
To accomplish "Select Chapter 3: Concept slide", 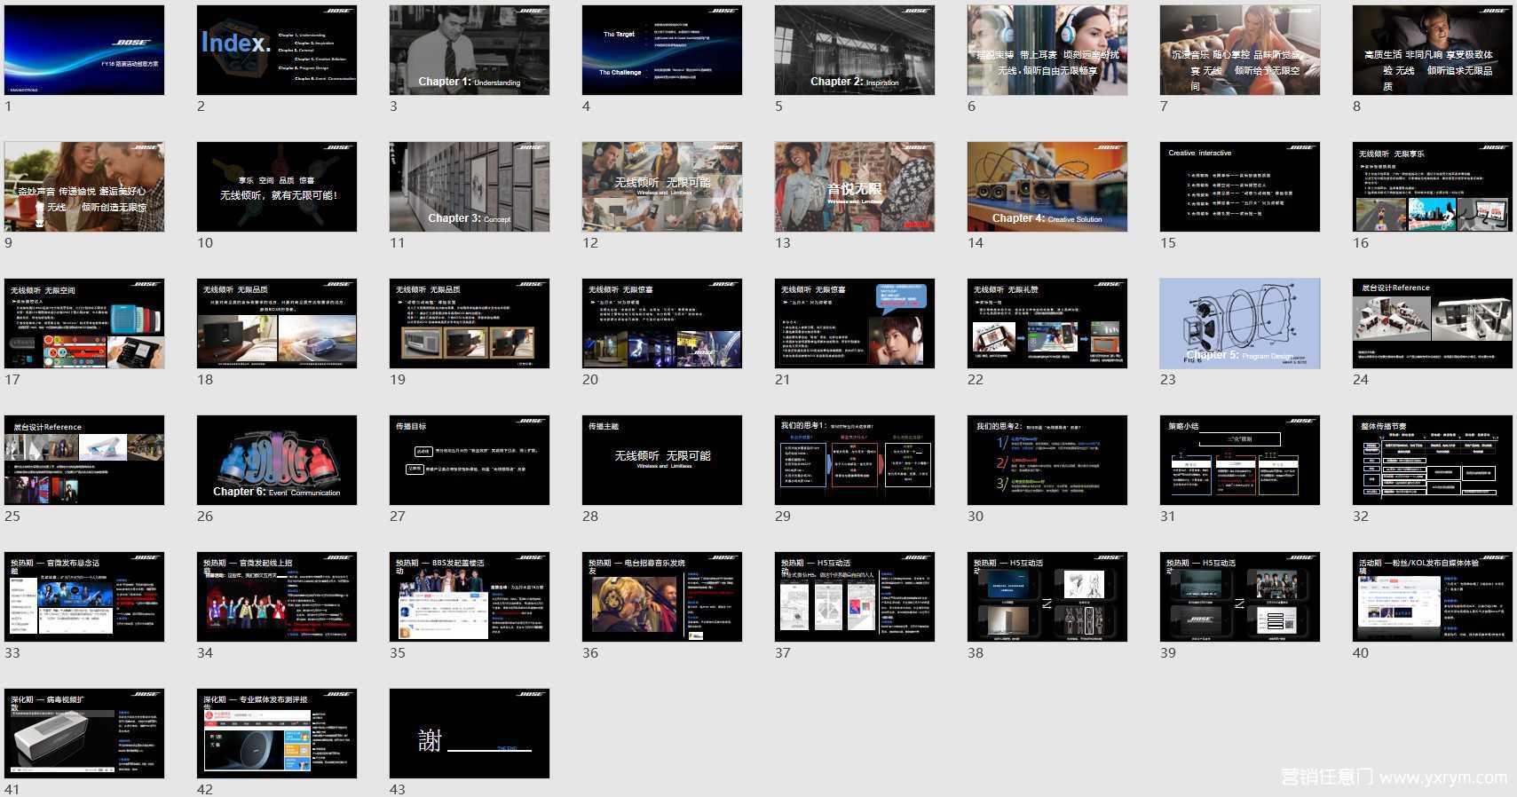I will coord(470,186).
